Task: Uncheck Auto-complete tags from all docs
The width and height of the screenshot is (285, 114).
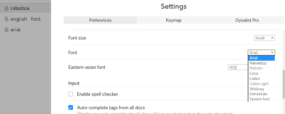Action: (x=70, y=107)
